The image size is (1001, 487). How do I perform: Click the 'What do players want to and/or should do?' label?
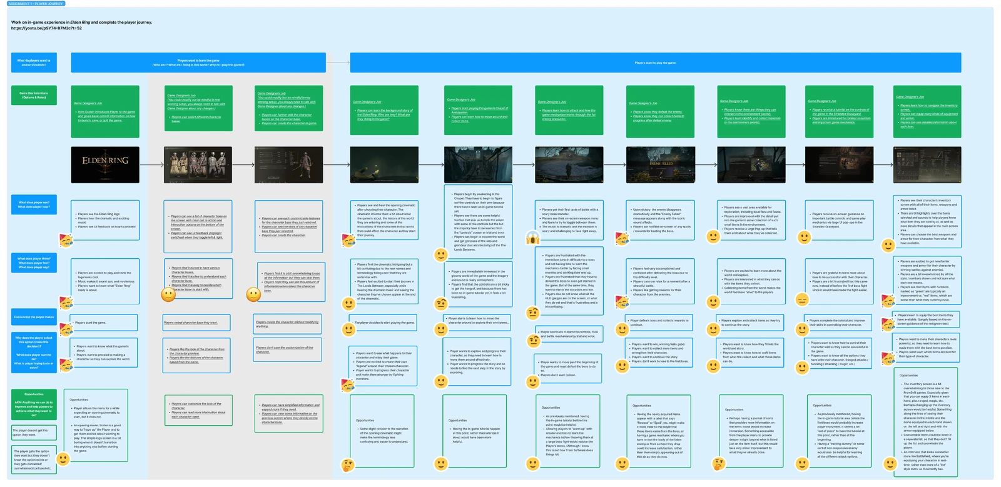[x=34, y=63]
